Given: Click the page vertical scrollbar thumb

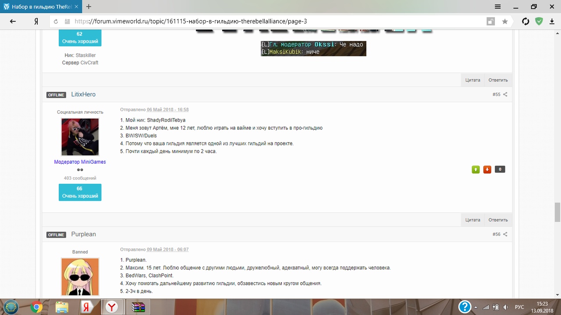Looking at the screenshot, I should (557, 213).
